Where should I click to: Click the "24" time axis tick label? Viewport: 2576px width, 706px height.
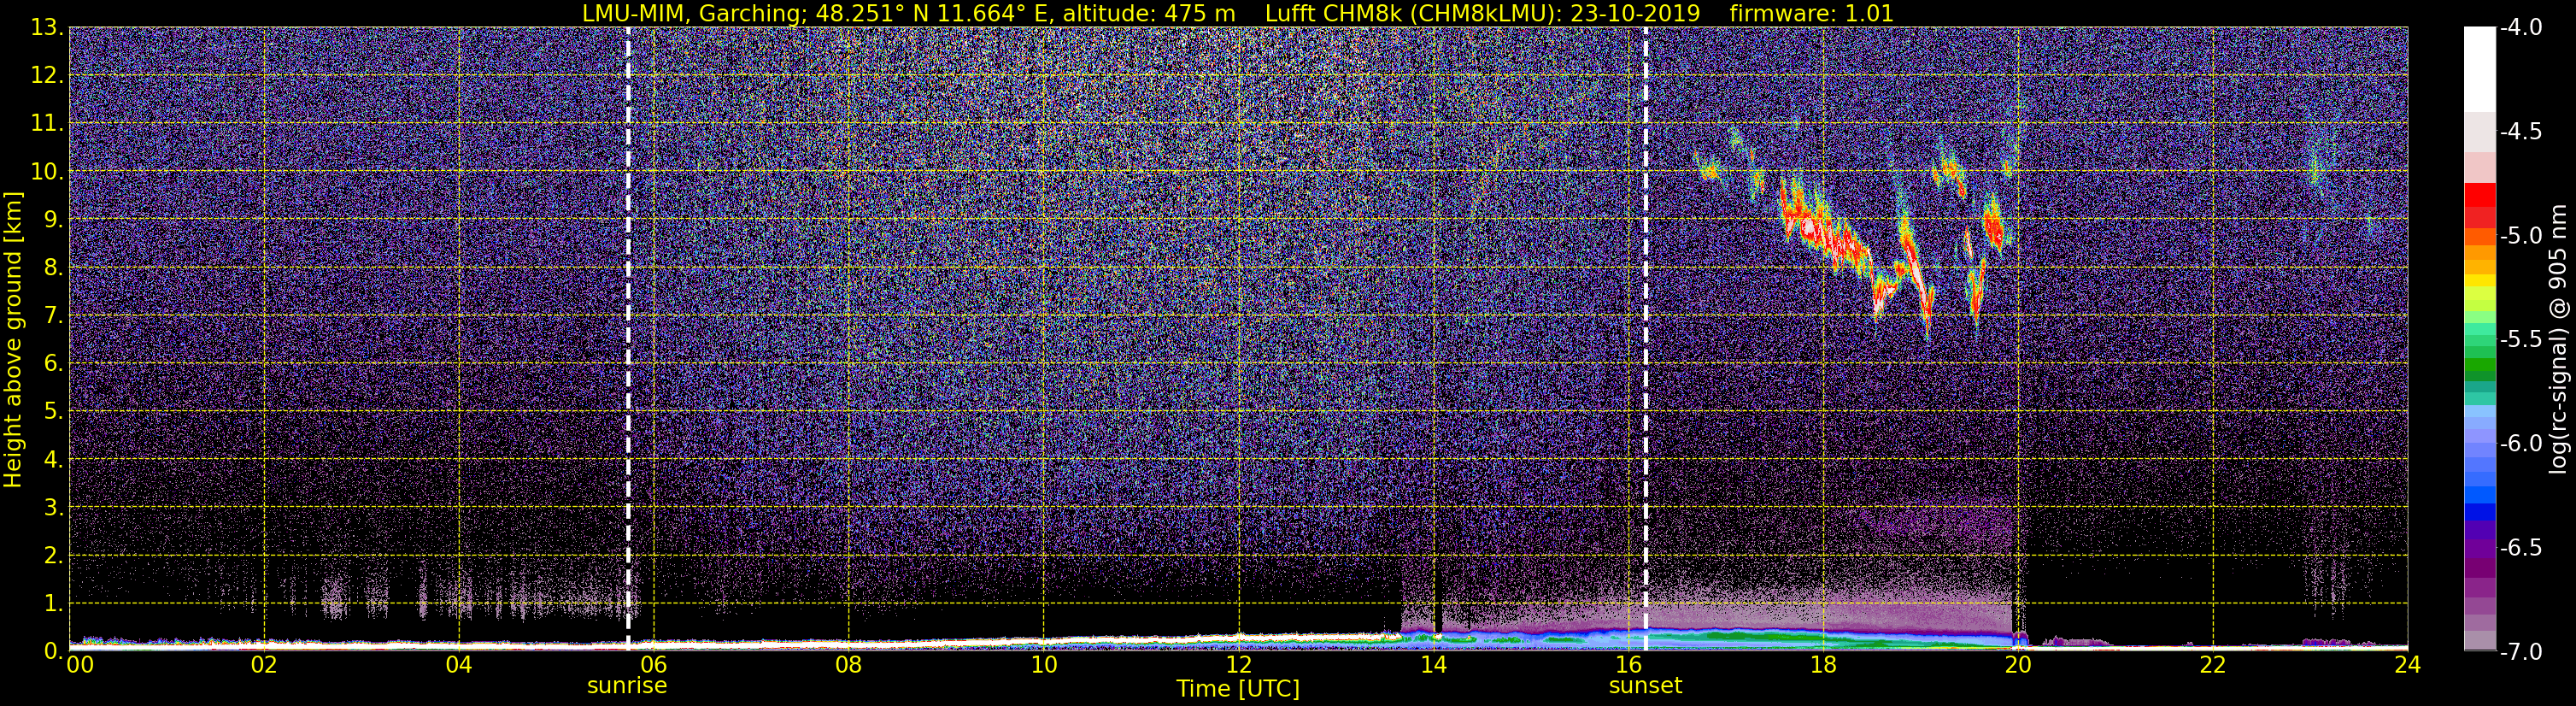tap(2408, 665)
